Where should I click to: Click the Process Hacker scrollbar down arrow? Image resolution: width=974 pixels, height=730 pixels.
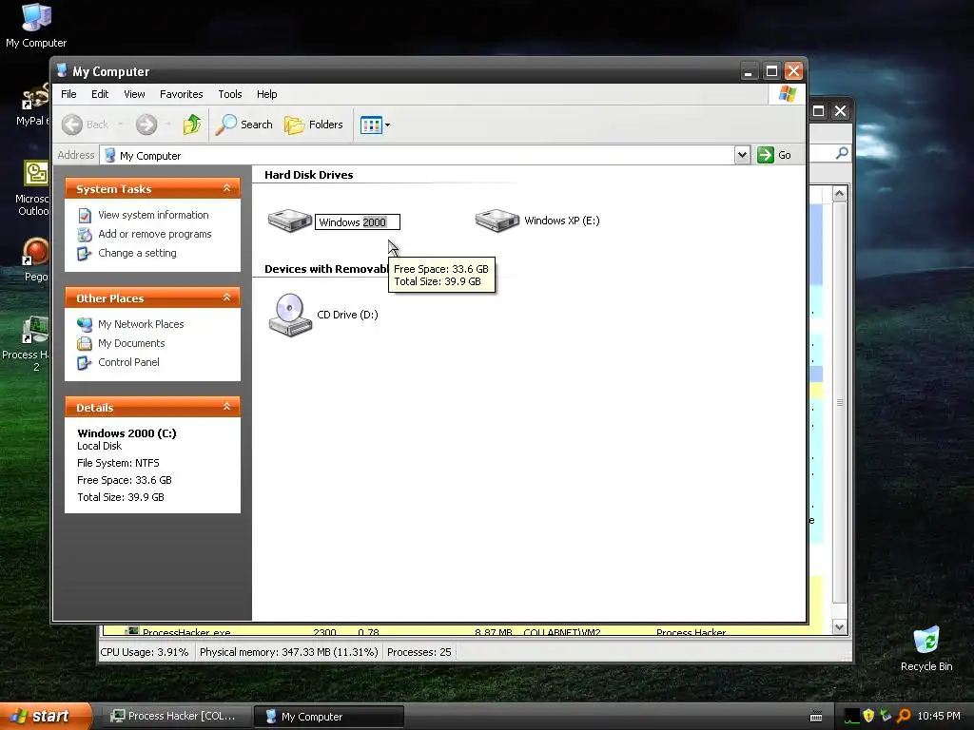[839, 627]
